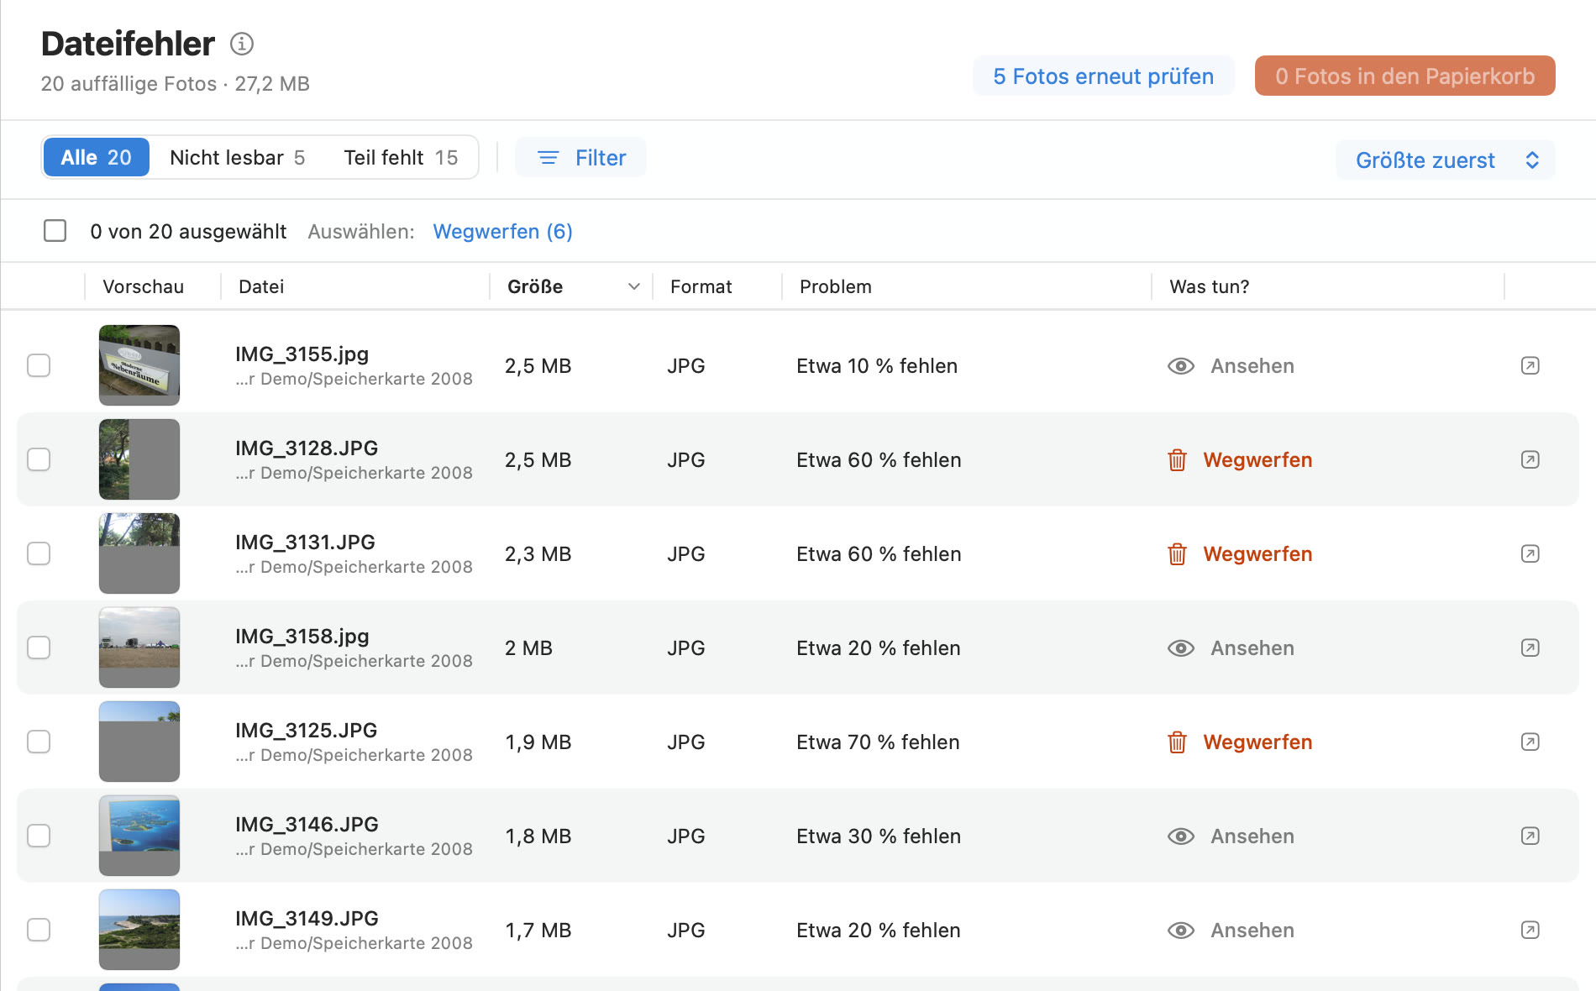Click the trash icon for IMG_3128.JPG

(1177, 460)
